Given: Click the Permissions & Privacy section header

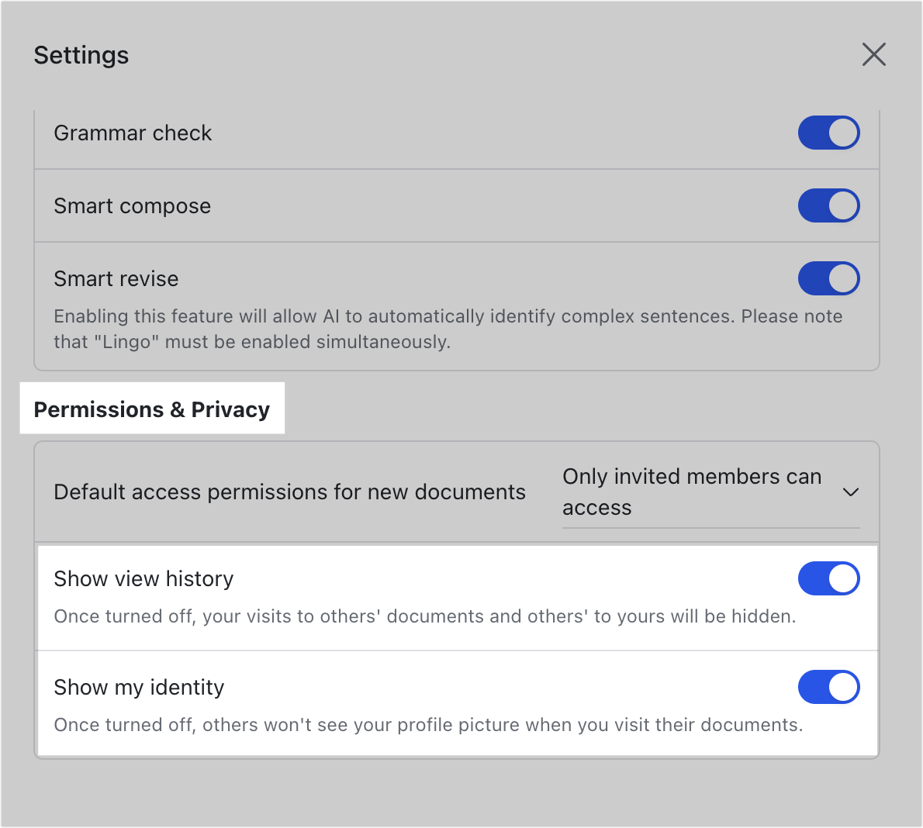Looking at the screenshot, I should point(152,409).
